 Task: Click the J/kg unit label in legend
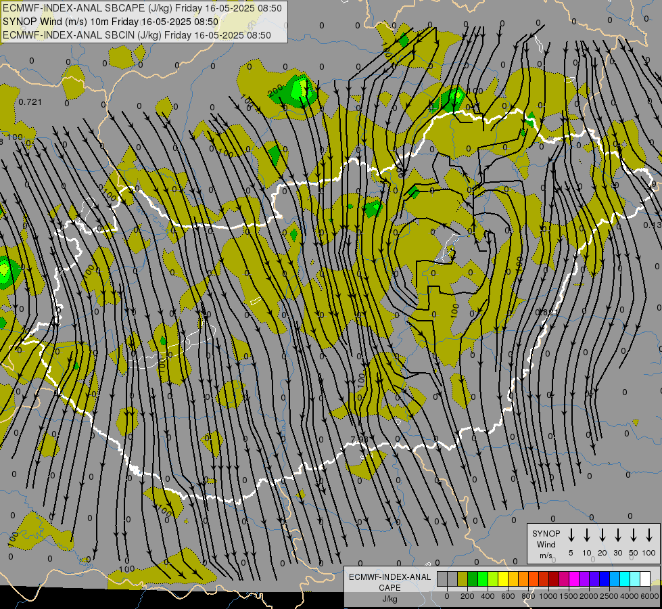pos(389,599)
